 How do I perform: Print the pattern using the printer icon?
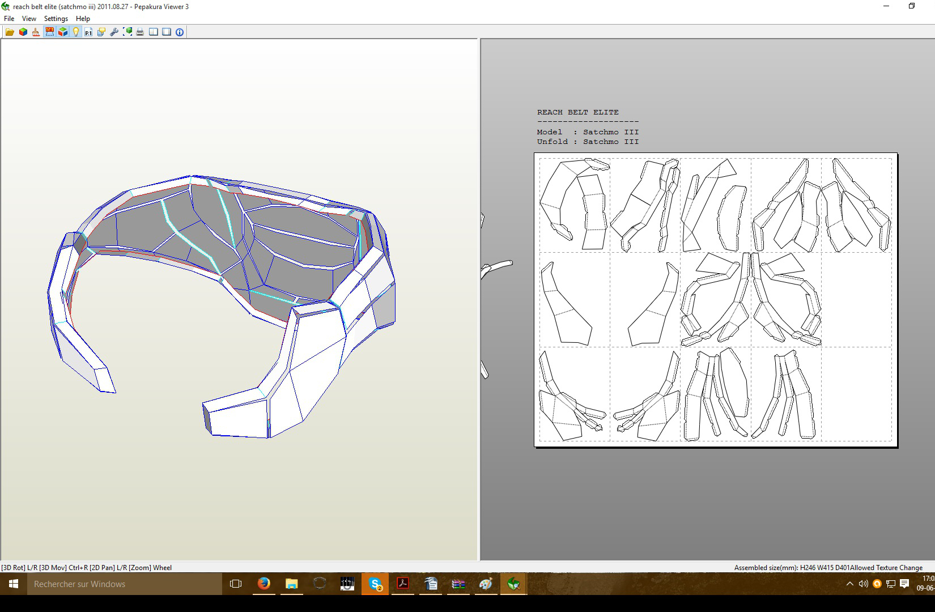(140, 32)
